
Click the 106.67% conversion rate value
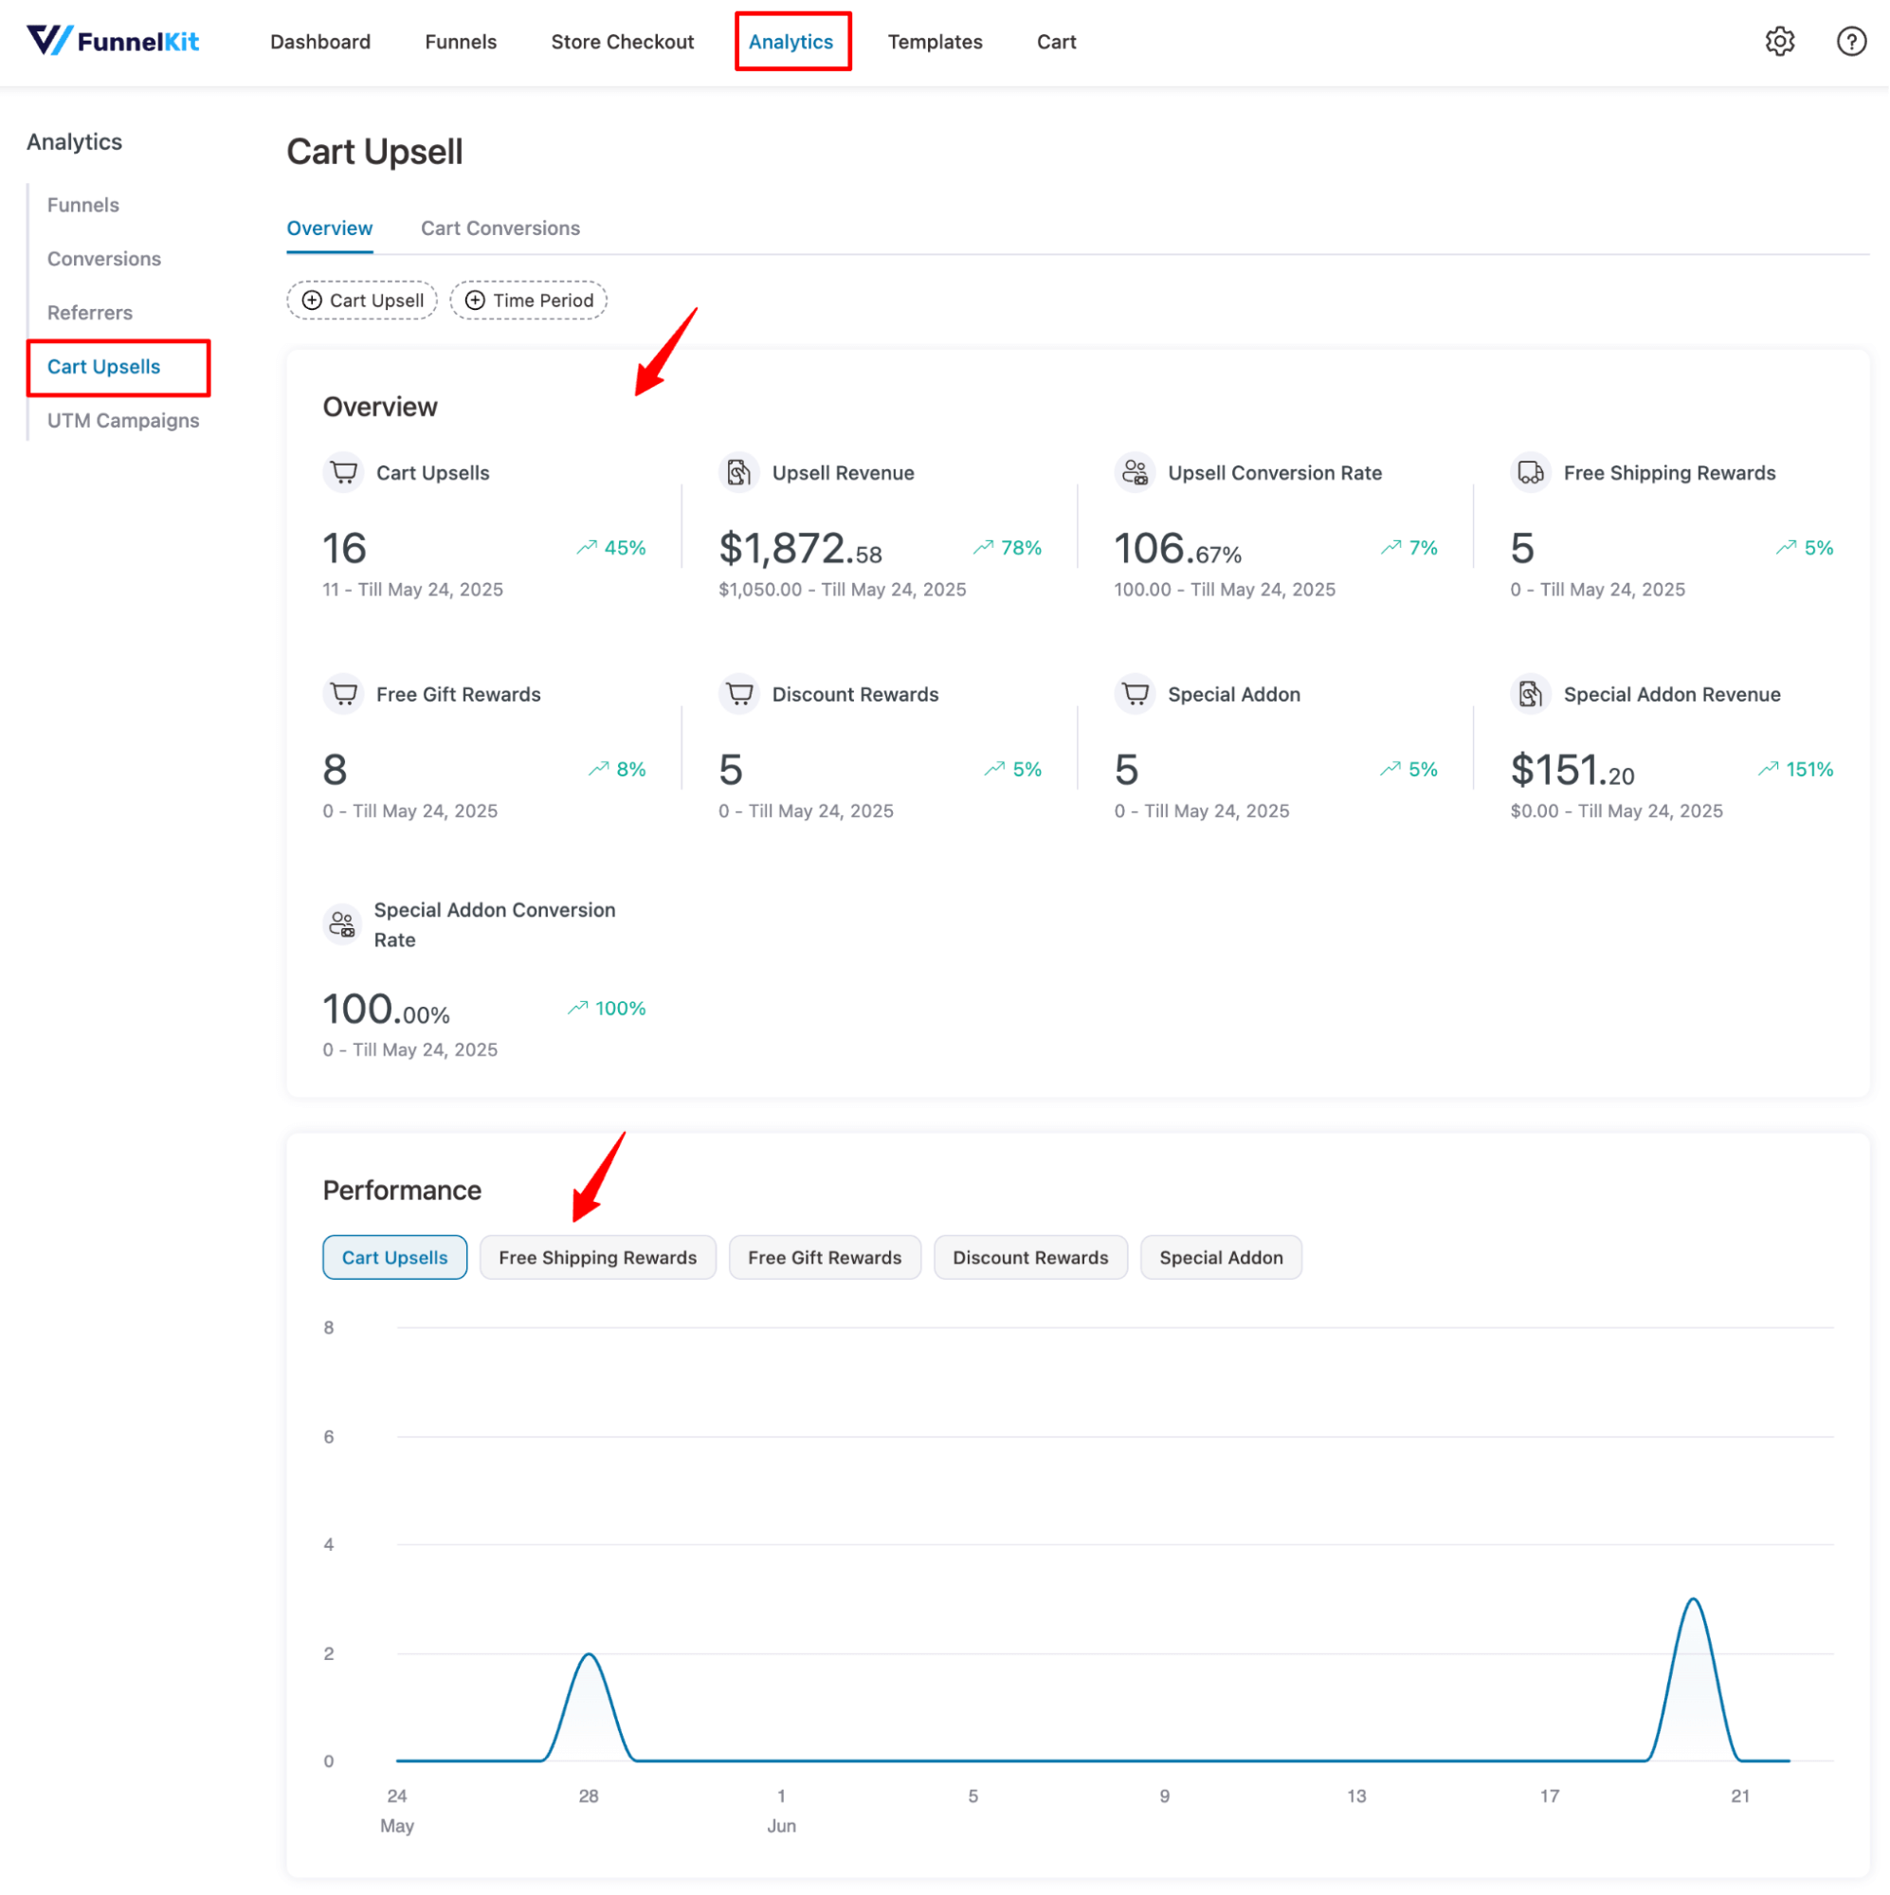pyautogui.click(x=1178, y=548)
